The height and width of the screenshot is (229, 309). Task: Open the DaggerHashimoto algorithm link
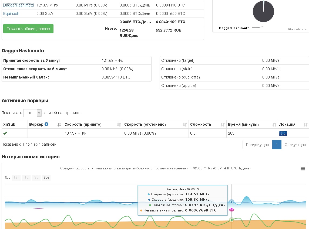tap(18, 5)
